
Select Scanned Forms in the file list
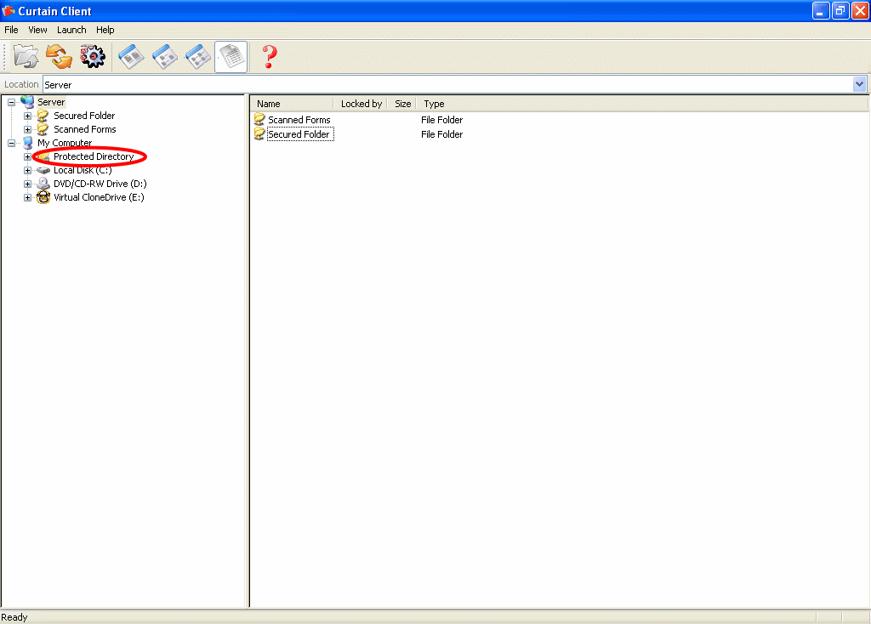[299, 120]
